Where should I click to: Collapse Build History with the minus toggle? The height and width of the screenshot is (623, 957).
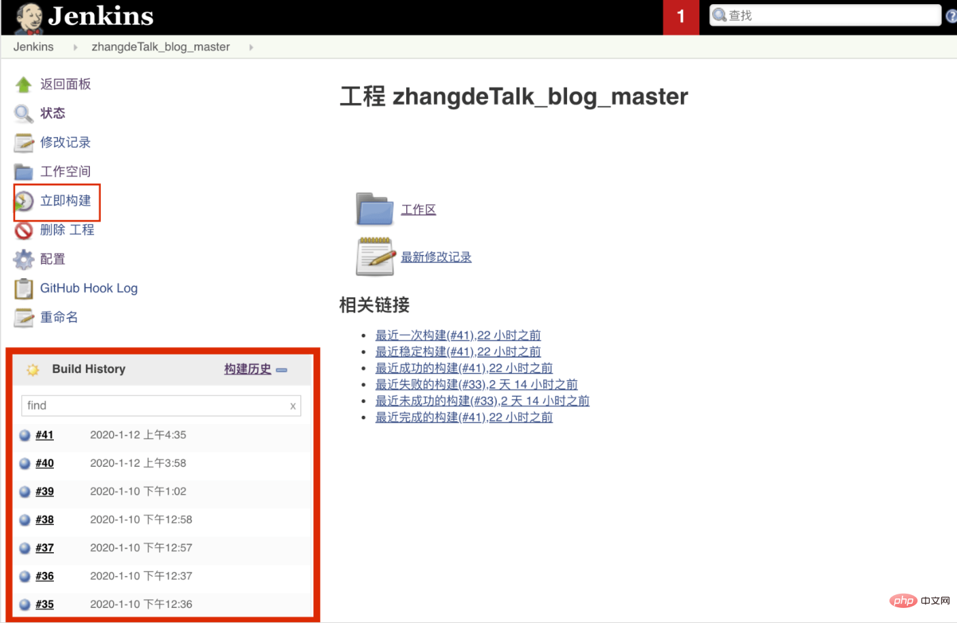[282, 370]
